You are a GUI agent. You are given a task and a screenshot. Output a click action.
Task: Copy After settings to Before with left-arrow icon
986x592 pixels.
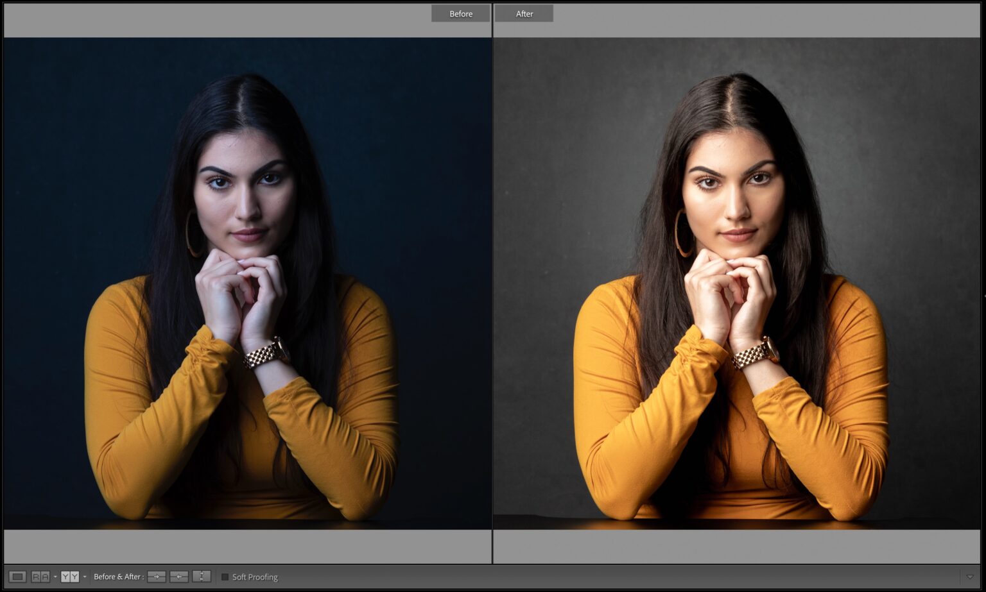(x=180, y=577)
